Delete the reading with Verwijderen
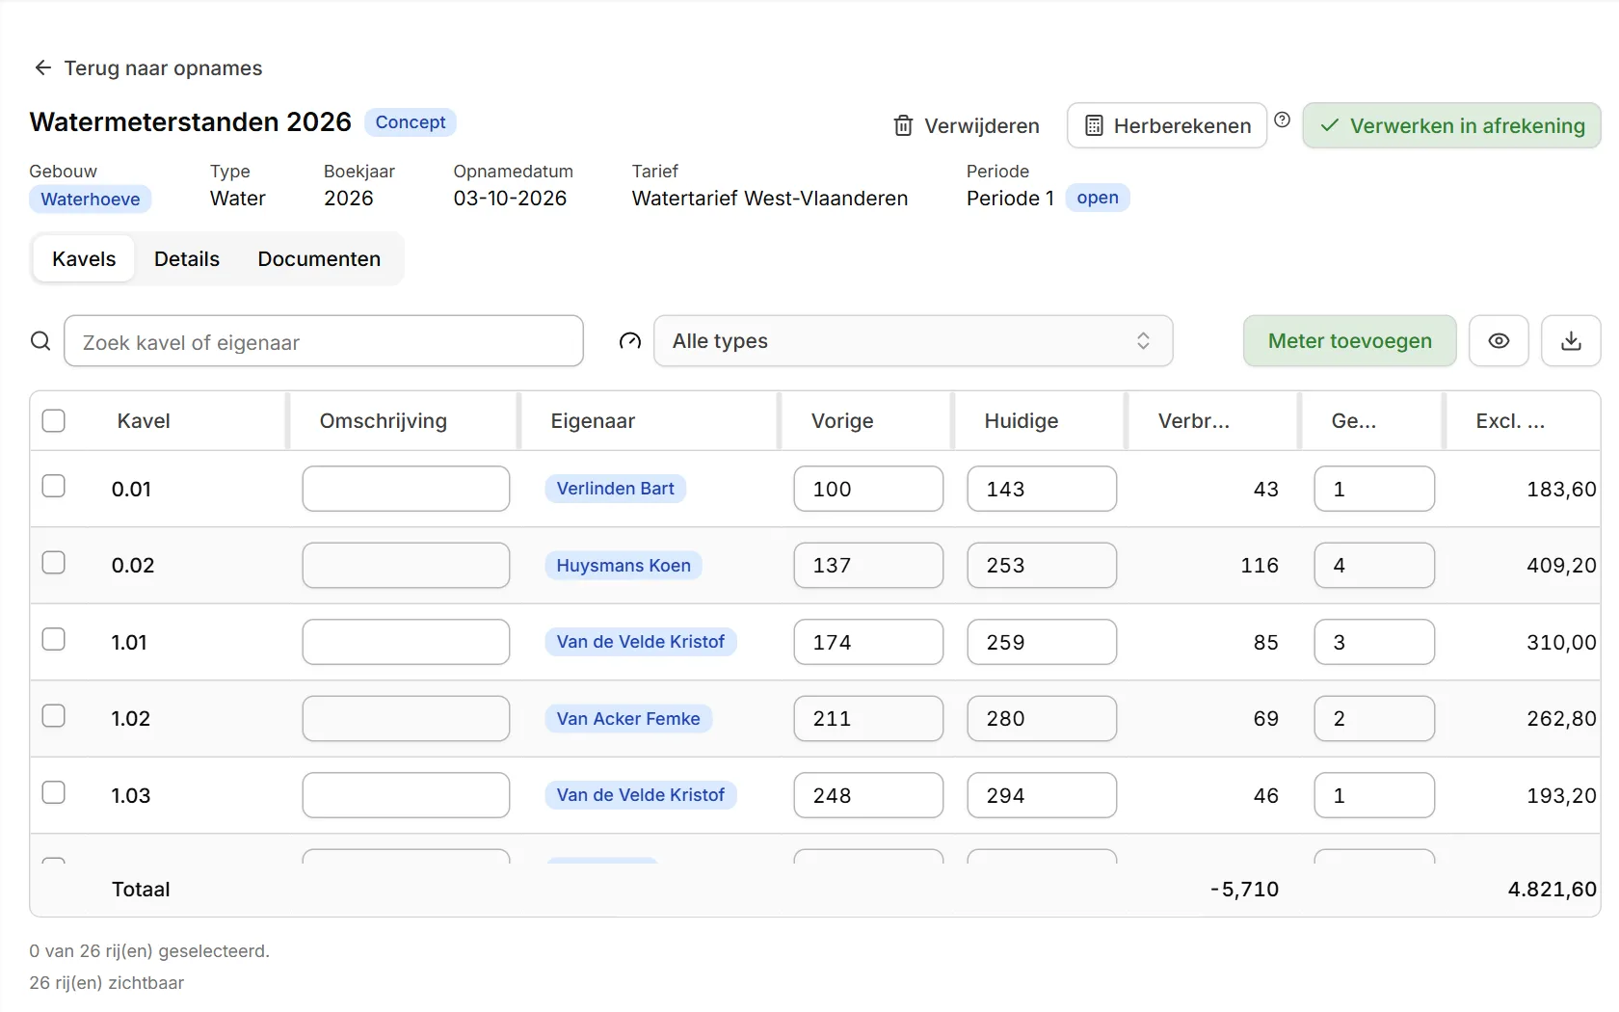The height and width of the screenshot is (1012, 1619). (x=967, y=126)
